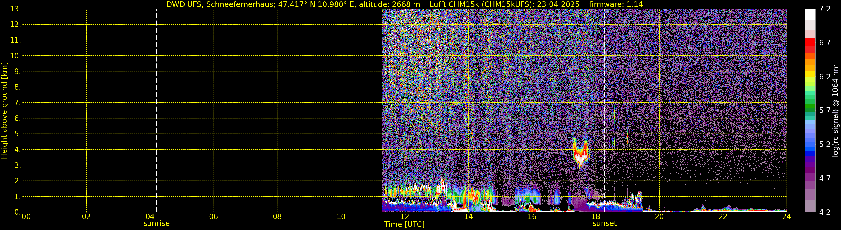
Task: Click the 'Lufft CHM15k (CHM15kUFS): 23-04-2025' title text
Action: click(x=504, y=4)
